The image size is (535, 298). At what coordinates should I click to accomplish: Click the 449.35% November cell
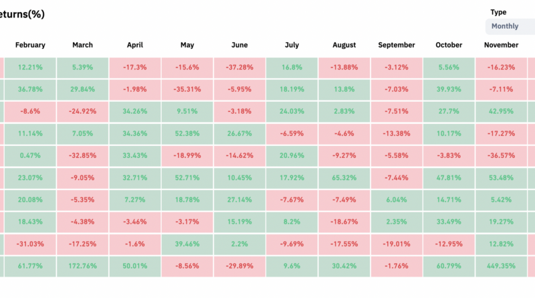(502, 265)
